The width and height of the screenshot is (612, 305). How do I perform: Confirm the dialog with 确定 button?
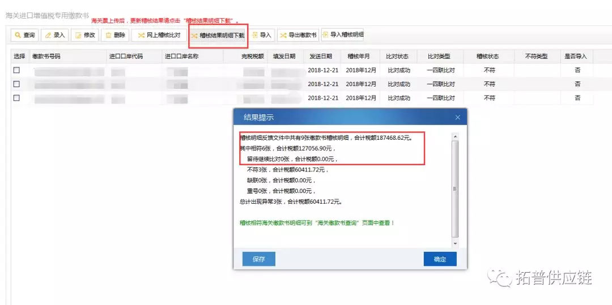point(440,259)
